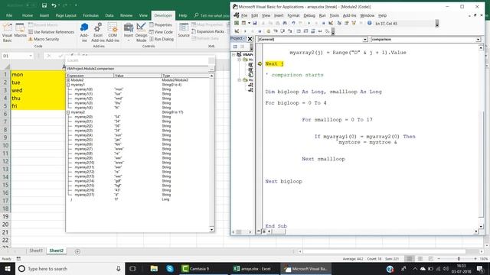
Task: Open Project Explorer from VBA toolbar
Action: pyautogui.click(x=339, y=23)
